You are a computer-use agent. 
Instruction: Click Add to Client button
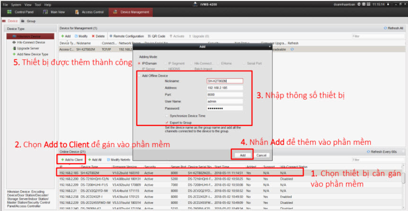click(72, 160)
